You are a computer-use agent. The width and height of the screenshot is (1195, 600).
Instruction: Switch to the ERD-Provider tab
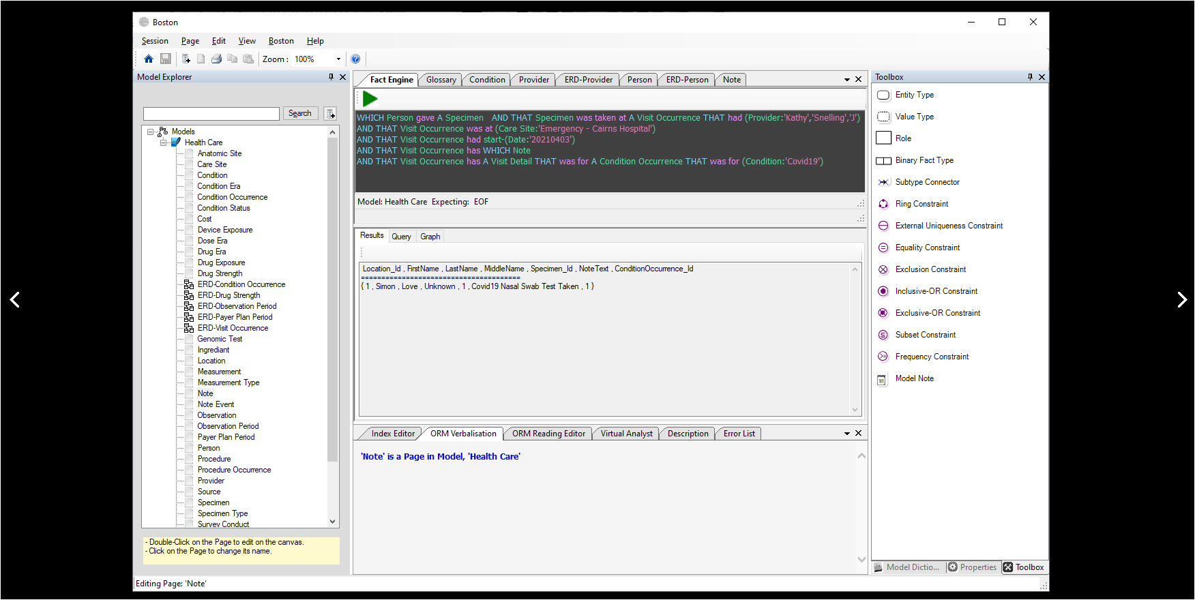coord(589,80)
